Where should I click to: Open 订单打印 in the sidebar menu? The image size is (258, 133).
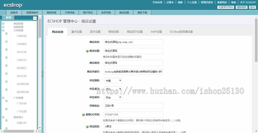tap(22, 60)
